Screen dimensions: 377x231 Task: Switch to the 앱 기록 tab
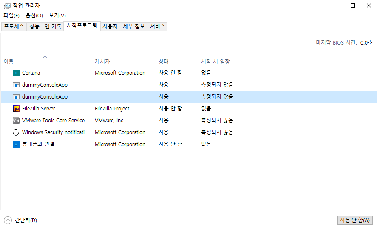tap(53, 26)
